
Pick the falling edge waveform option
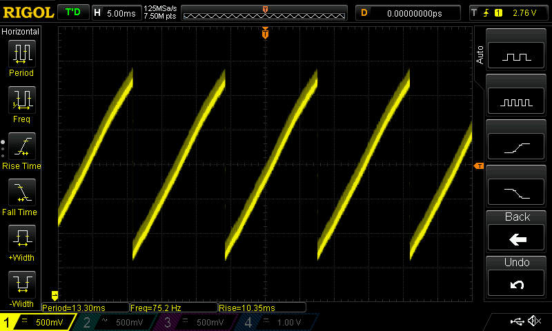tap(517, 192)
